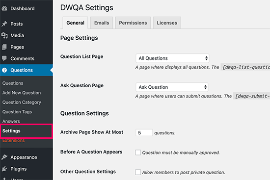The width and height of the screenshot is (270, 180).
Task: Open the Question List Page dropdown
Action: click(172, 58)
